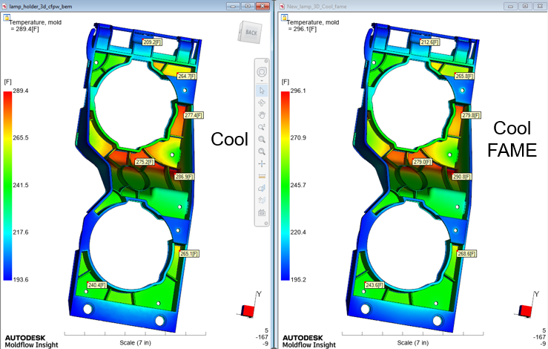Click the bottom icon of navigation bar
Image resolution: width=548 pixels, height=349 pixels.
(x=262, y=213)
